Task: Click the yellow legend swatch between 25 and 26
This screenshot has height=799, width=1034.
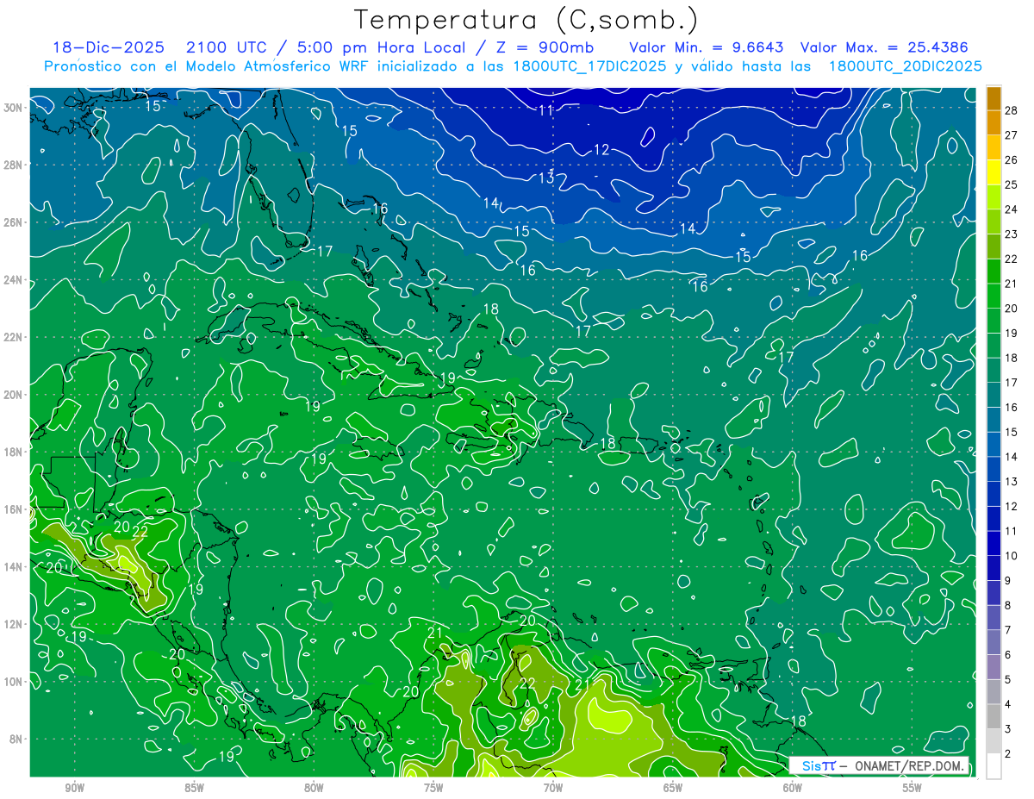Action: [x=994, y=172]
